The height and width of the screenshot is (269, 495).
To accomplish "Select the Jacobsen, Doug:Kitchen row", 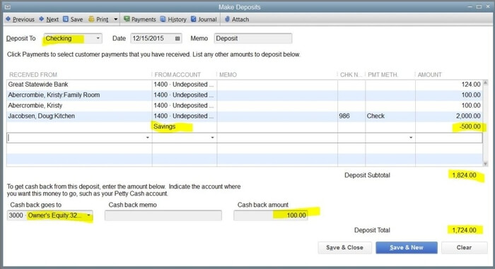I will (x=245, y=116).
